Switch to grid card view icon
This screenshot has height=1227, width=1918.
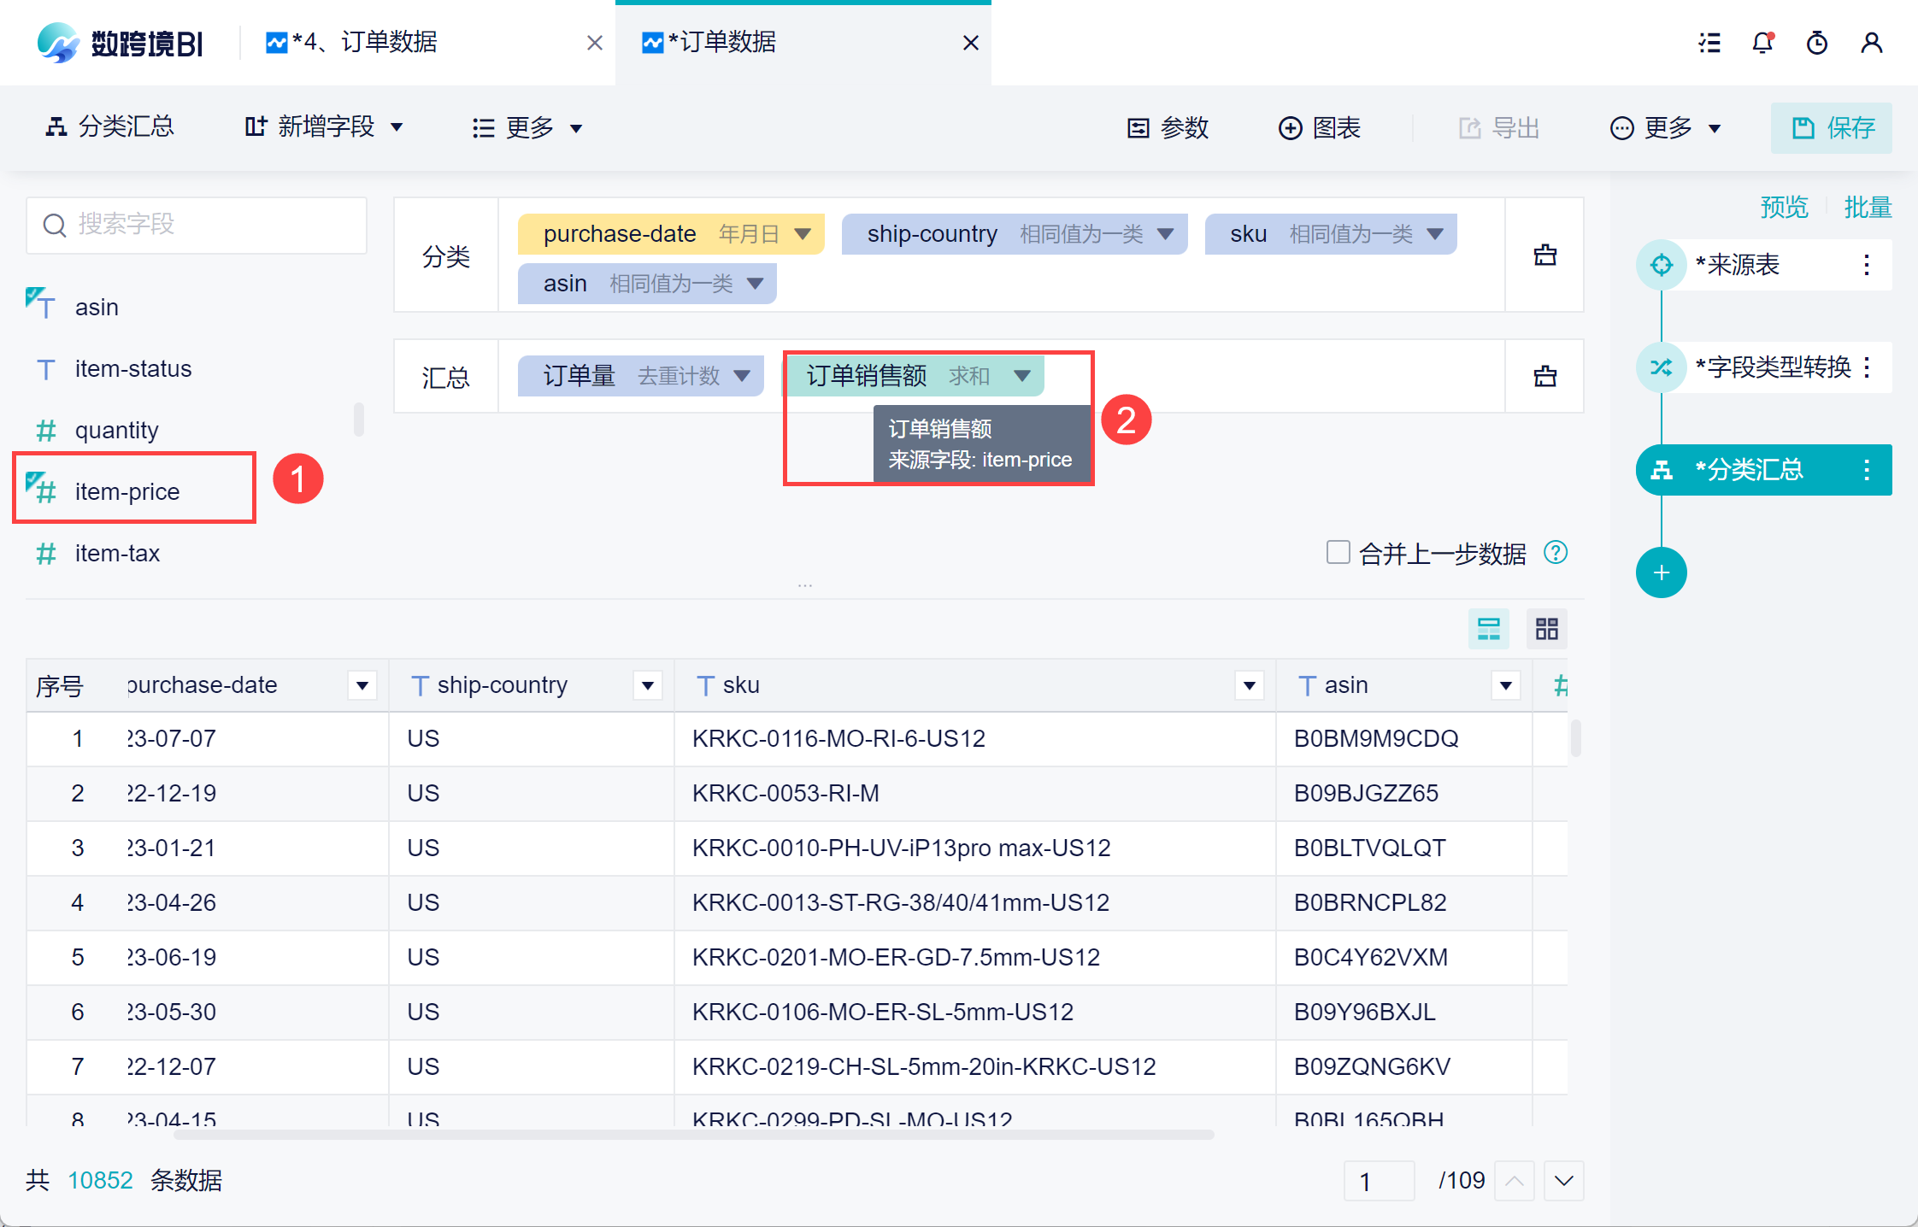(x=1546, y=630)
